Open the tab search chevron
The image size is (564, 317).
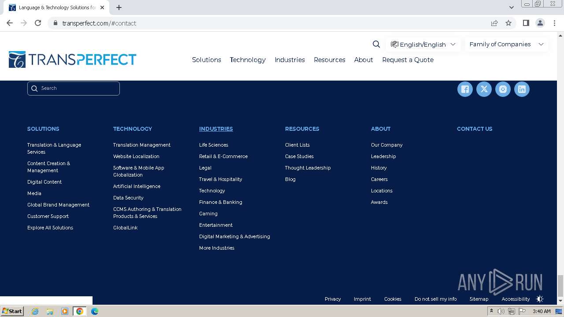tap(511, 7)
